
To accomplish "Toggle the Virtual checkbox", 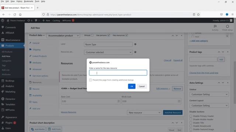I will pyautogui.click(x=92, y=36).
